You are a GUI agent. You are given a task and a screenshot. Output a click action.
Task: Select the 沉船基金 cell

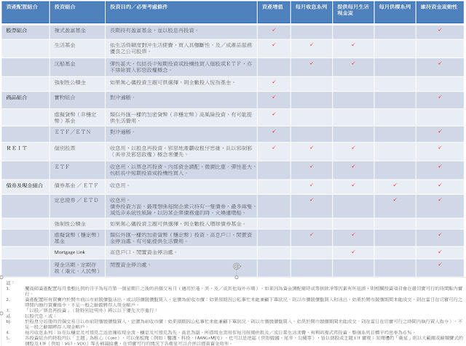tap(77, 67)
